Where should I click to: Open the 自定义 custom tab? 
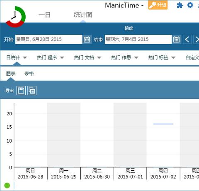click(192, 57)
